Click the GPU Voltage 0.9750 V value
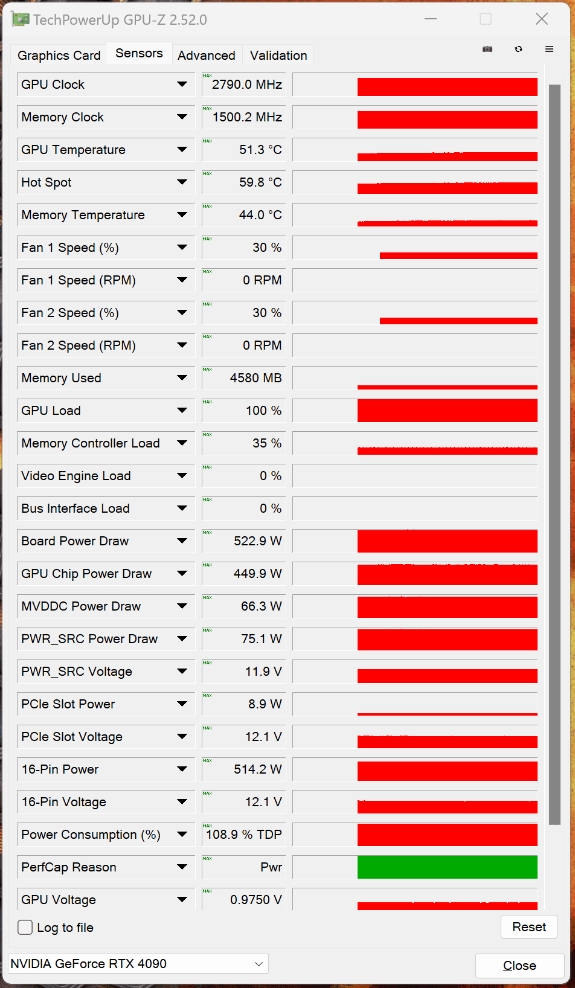Image resolution: width=575 pixels, height=988 pixels. 243,900
